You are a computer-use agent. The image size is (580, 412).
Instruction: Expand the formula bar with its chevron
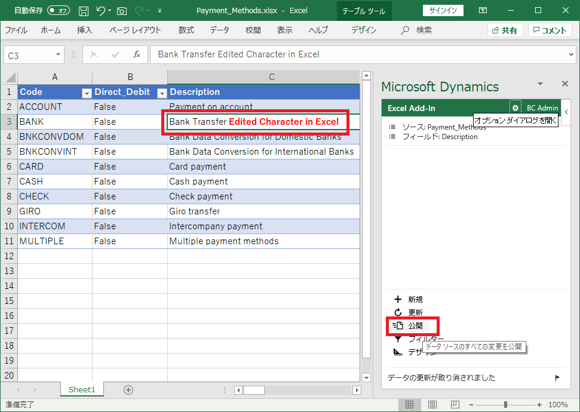click(x=572, y=55)
